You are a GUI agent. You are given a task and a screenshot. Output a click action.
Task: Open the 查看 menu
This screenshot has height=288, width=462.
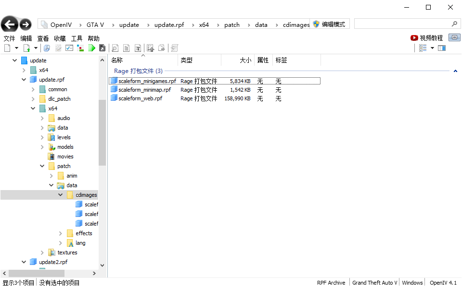click(x=43, y=38)
